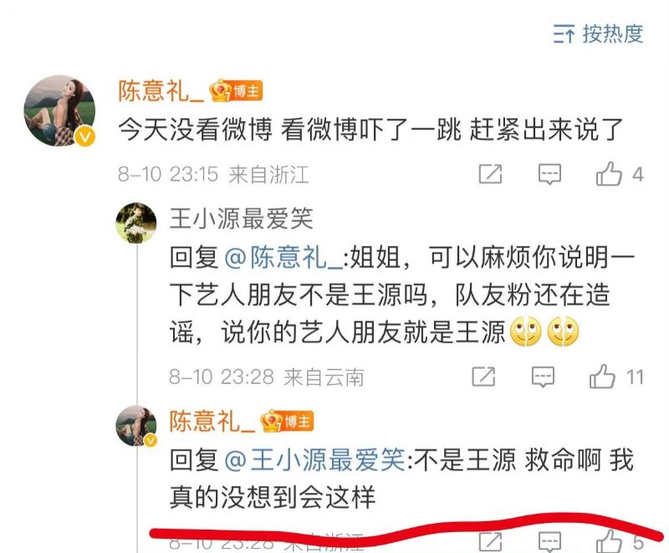
Task: Reply to the comment posted 8-10 23:15
Action: [549, 174]
